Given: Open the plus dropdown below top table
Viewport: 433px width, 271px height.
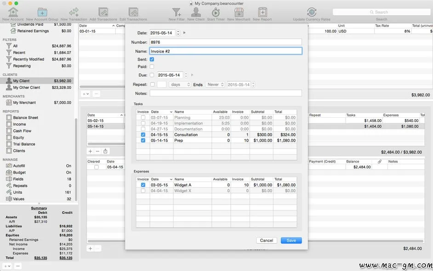Looking at the screenshot, I should [x=85, y=94].
